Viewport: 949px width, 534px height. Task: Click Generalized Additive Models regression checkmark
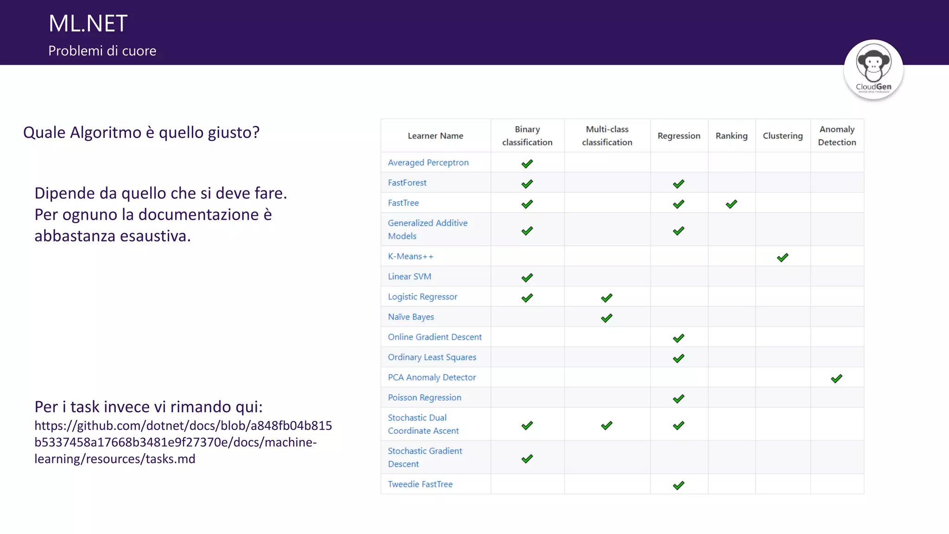click(678, 231)
